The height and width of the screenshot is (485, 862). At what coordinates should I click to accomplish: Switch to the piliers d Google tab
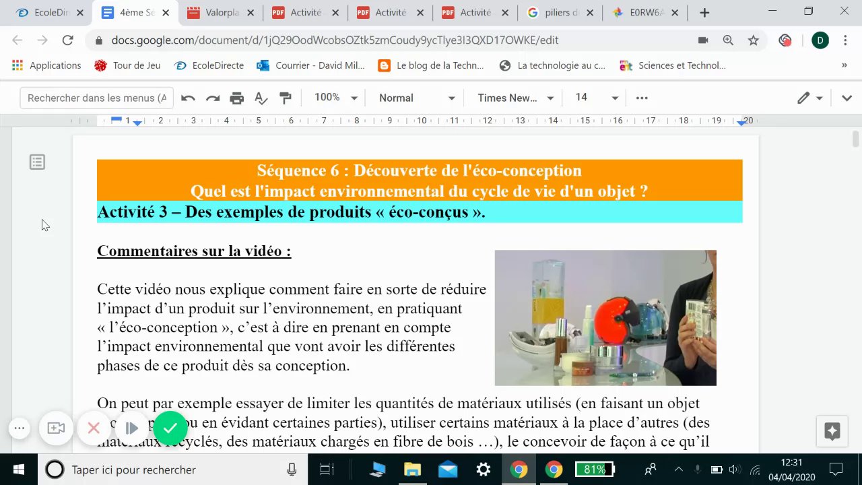click(x=560, y=13)
